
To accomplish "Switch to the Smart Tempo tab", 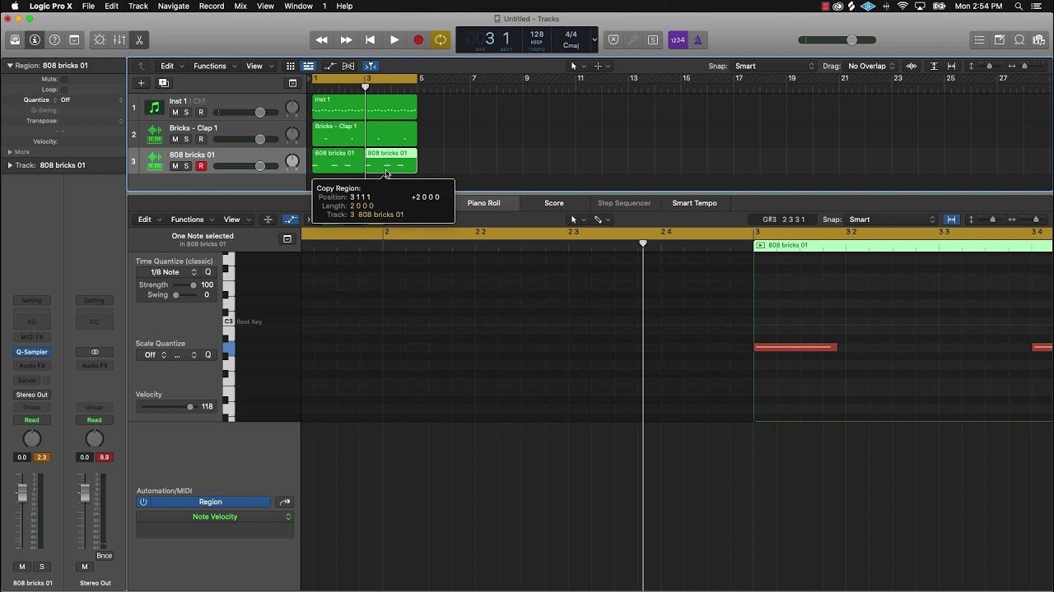I will 694,203.
